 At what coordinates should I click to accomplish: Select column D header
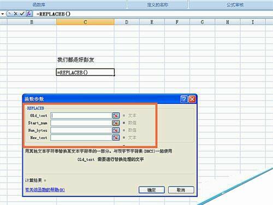click(127, 22)
